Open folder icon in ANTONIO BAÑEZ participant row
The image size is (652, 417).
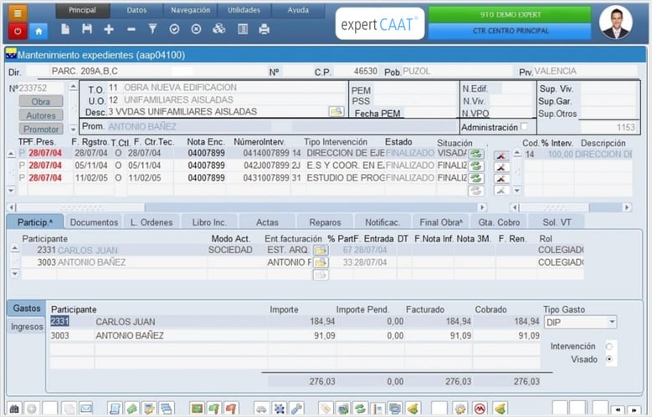(321, 262)
